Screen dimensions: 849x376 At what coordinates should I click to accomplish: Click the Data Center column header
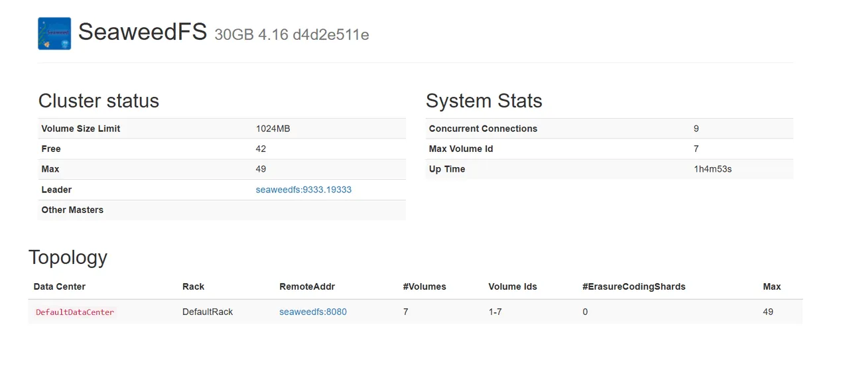(x=60, y=286)
